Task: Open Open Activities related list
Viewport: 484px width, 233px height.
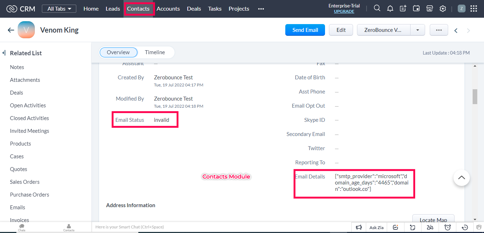Action: (28, 105)
